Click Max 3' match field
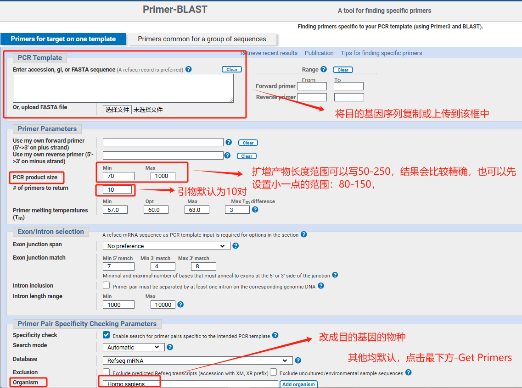The width and height of the screenshot is (522, 388). click(204, 266)
